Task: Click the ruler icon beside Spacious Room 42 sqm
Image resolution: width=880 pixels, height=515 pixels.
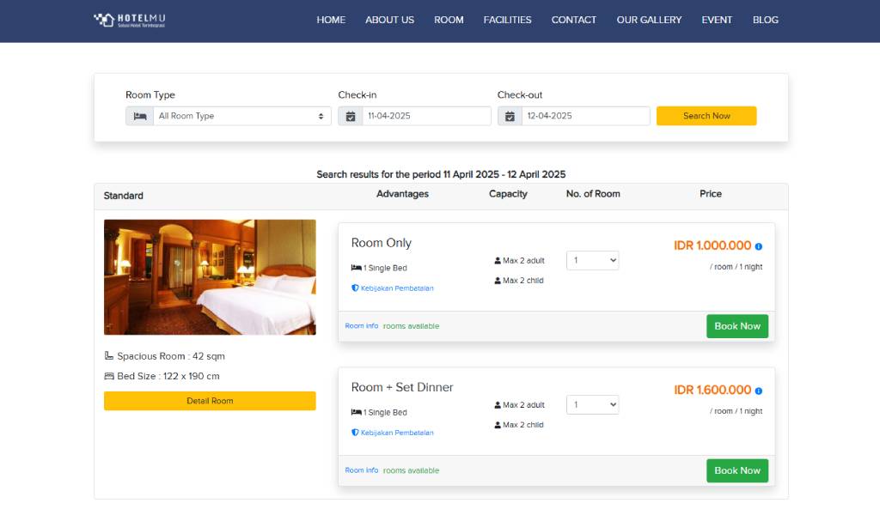Action: (109, 355)
